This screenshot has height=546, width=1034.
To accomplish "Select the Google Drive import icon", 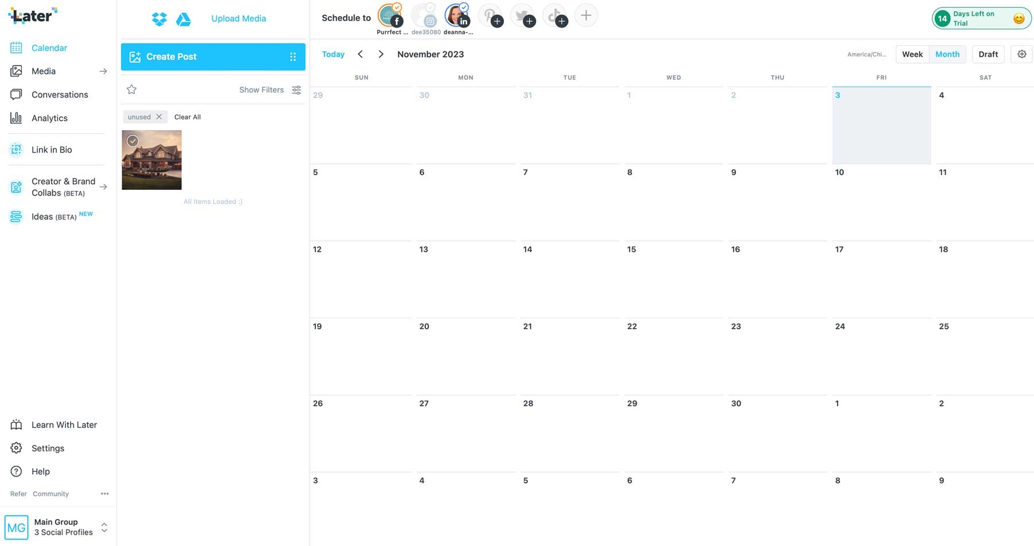I will click(x=184, y=18).
